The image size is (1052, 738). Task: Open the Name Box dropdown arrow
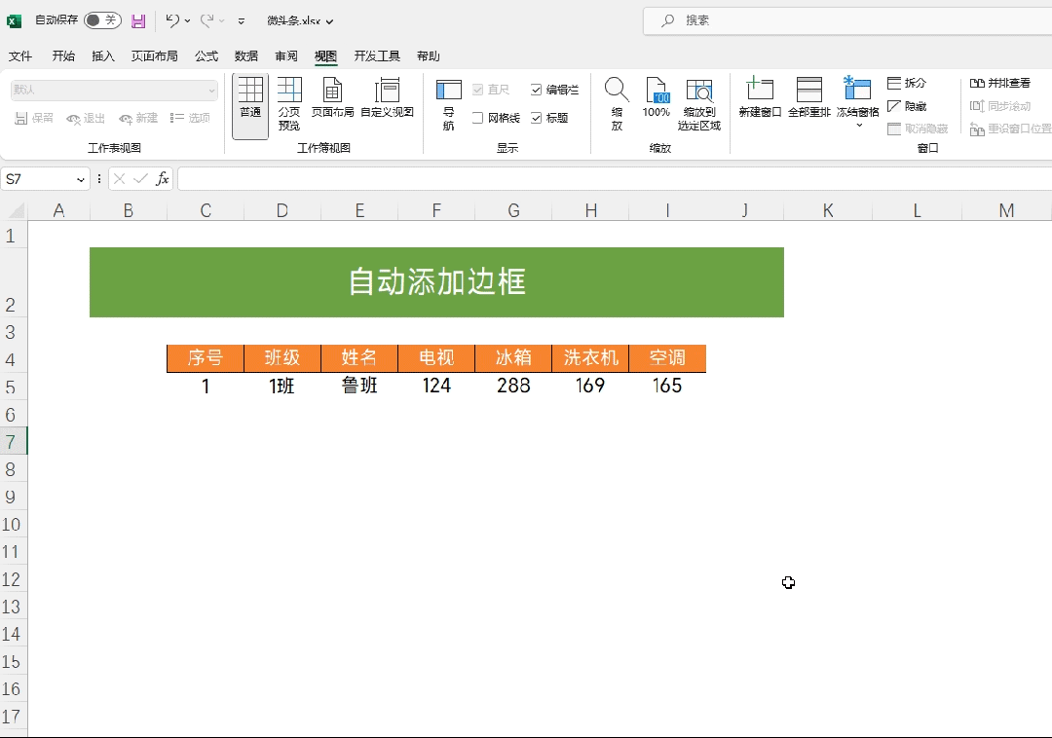(81, 180)
